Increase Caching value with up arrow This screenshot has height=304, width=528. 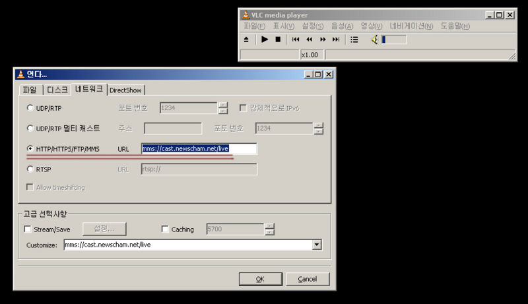pyautogui.click(x=269, y=226)
